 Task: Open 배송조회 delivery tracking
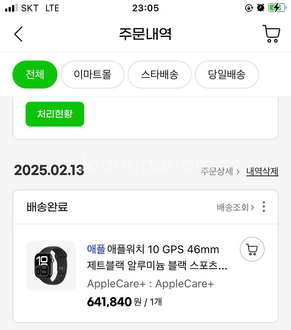[x=235, y=207]
